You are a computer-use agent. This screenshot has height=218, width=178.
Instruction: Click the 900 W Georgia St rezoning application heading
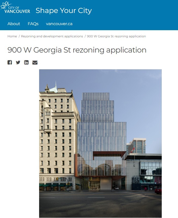pyautogui.click(x=77, y=50)
